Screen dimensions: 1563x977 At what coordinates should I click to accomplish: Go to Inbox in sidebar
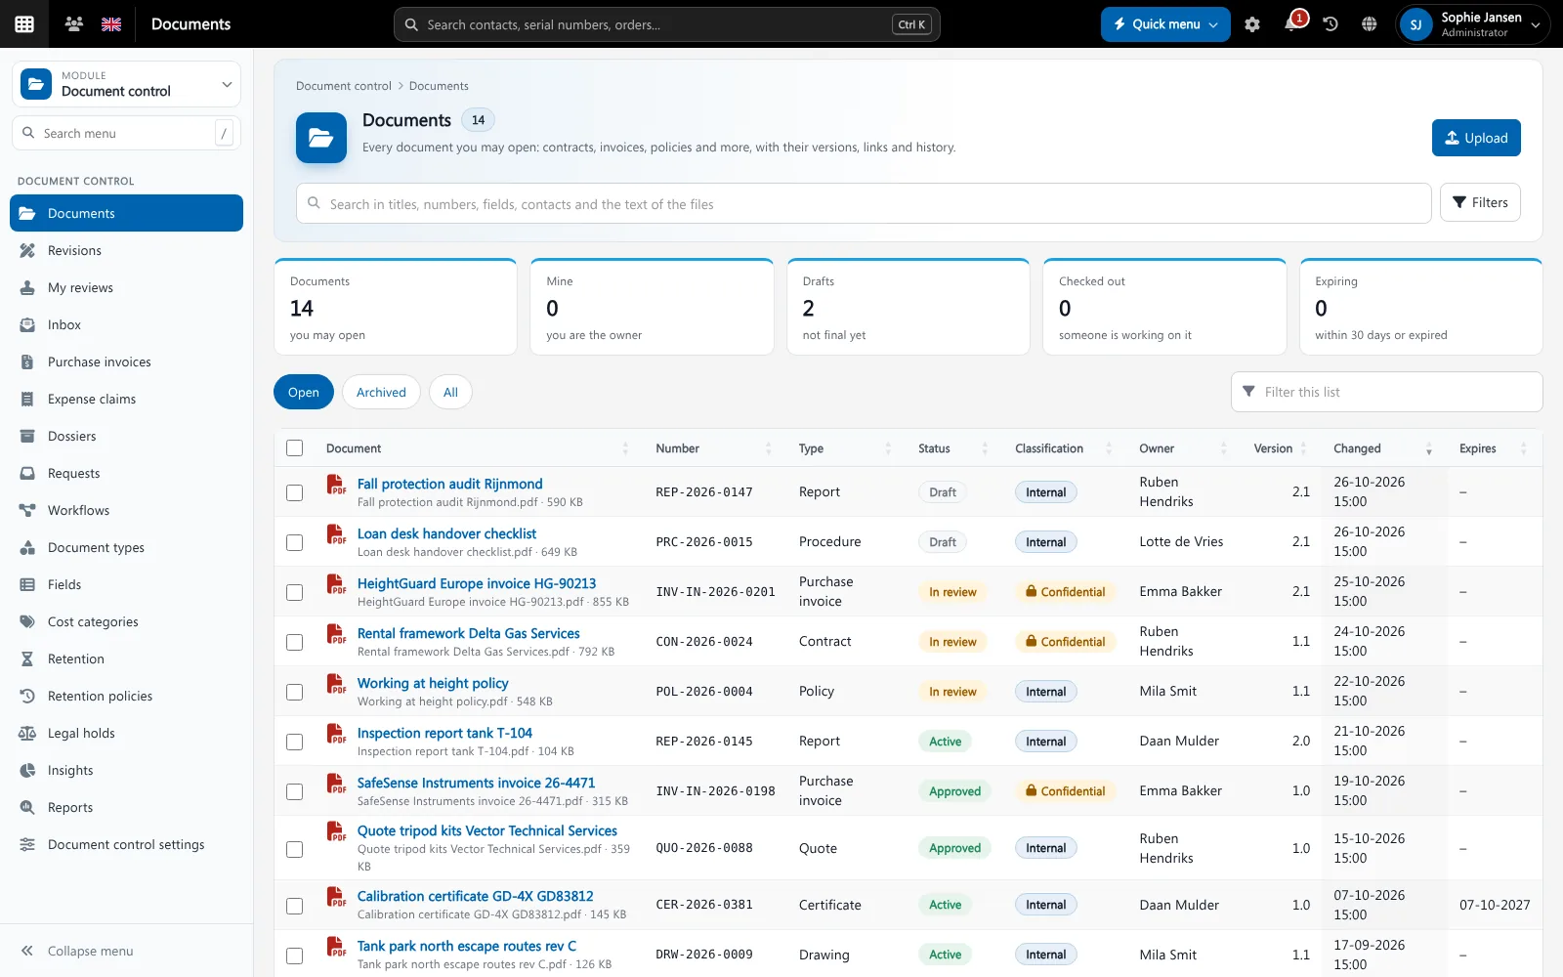pos(127,324)
